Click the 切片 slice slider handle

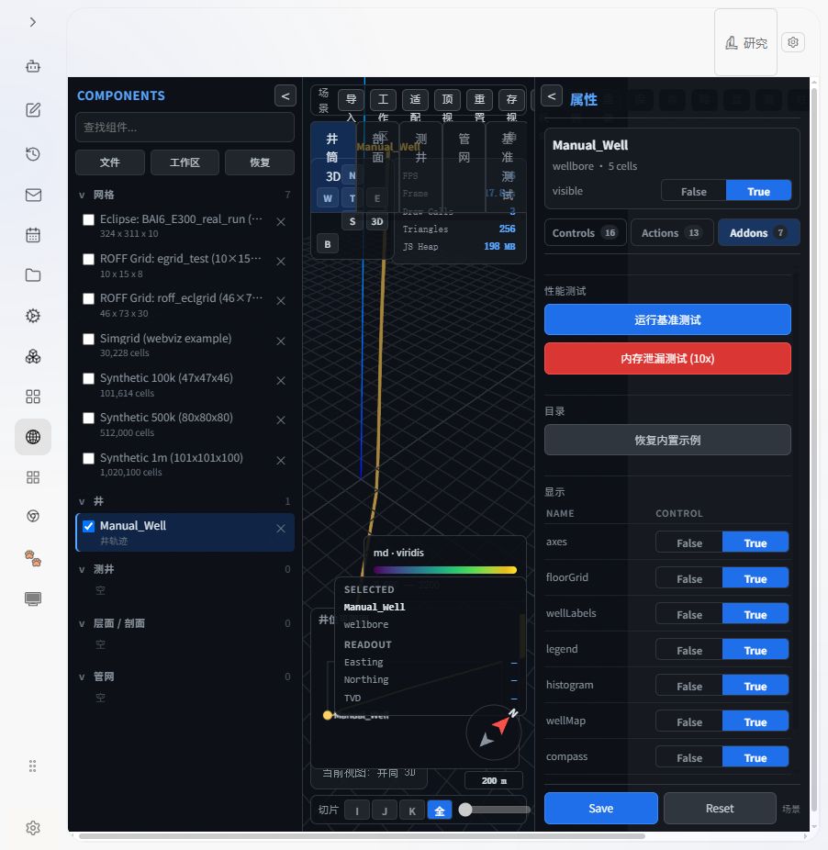[465, 810]
